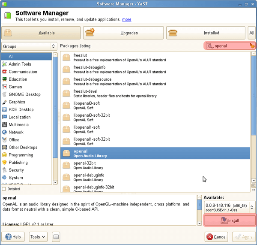This screenshot has height=245, width=257.
Task: Click the search magnifier icon
Action: point(210,46)
